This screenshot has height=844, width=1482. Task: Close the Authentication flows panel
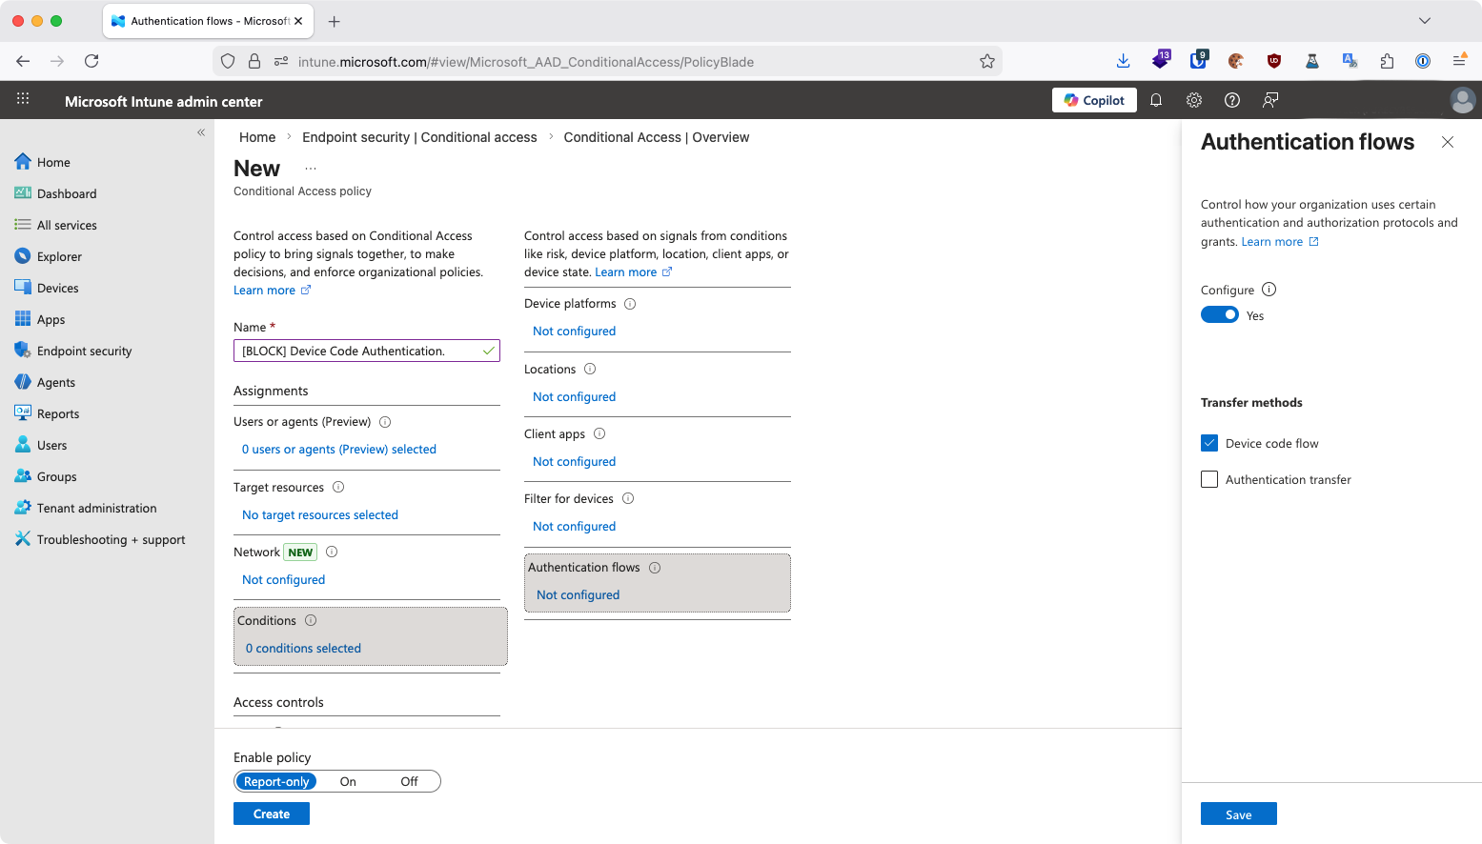pos(1448,142)
